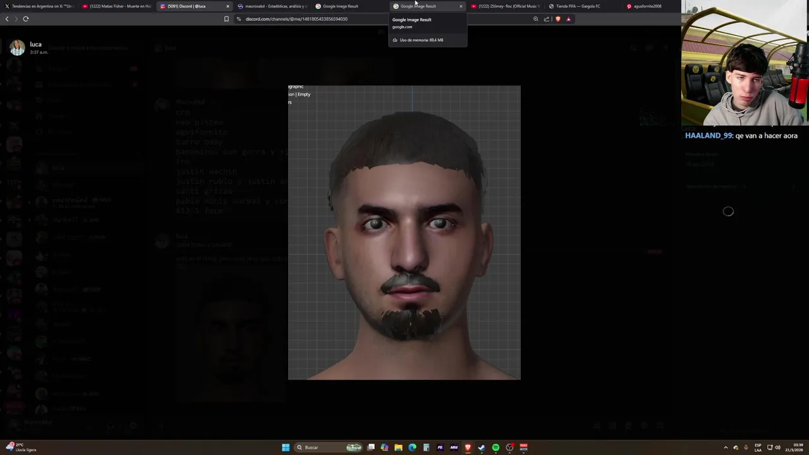Open the 25limey Roc music tab
This screenshot has width=809, height=455.
pos(506,6)
